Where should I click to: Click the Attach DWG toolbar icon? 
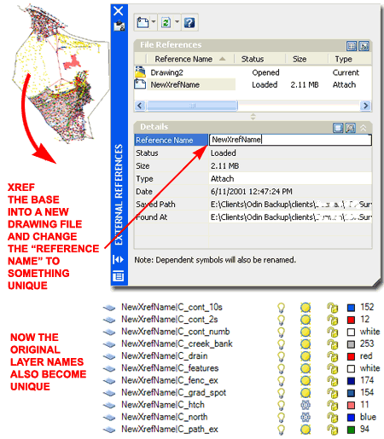143,22
